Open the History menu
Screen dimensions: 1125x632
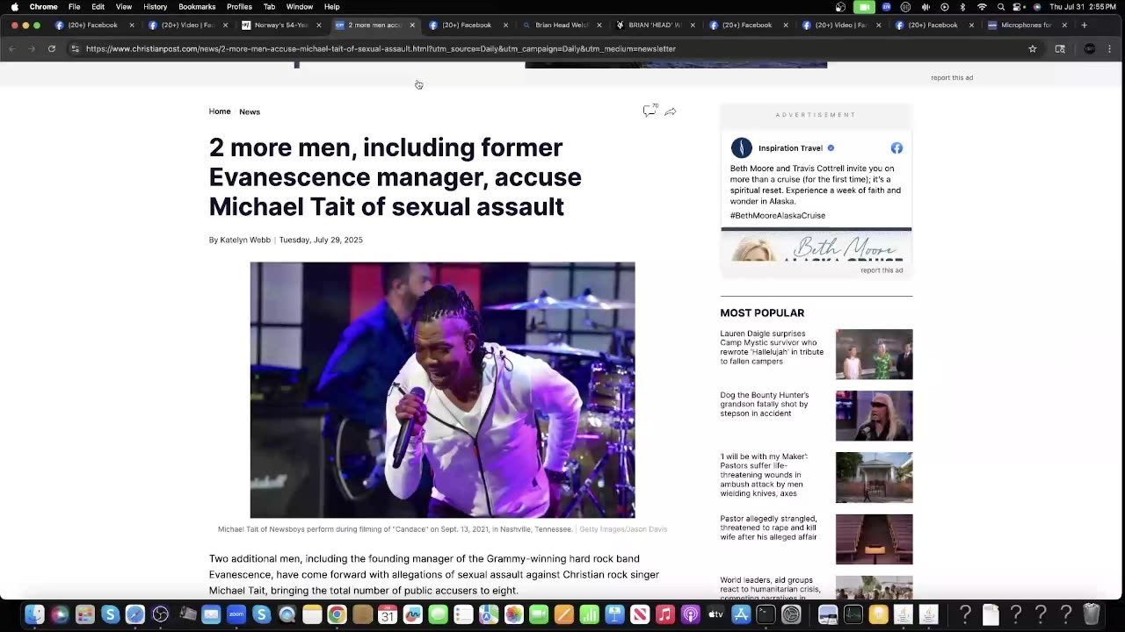pos(155,7)
